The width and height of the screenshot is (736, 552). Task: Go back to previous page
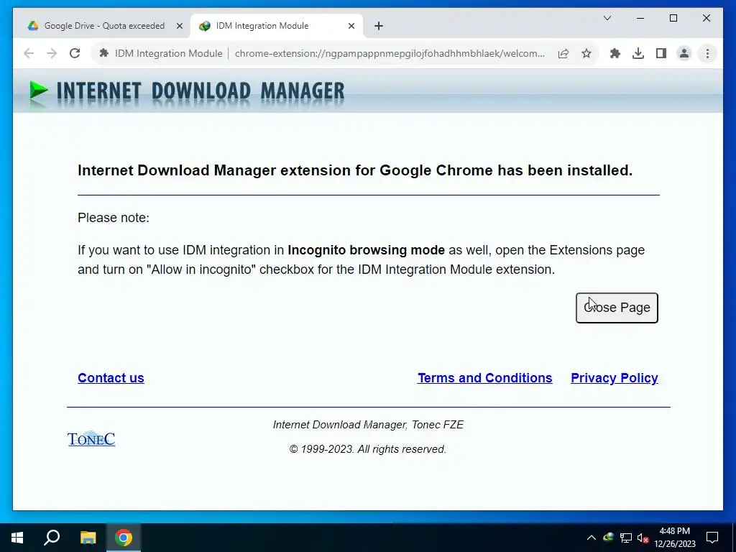[x=29, y=53]
